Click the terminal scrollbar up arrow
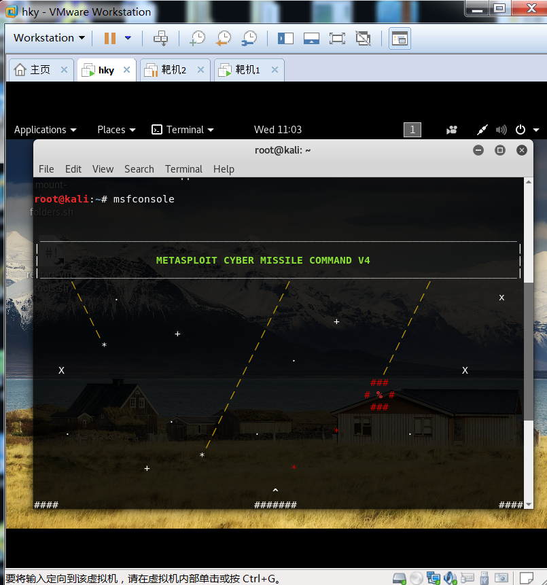 click(x=529, y=182)
